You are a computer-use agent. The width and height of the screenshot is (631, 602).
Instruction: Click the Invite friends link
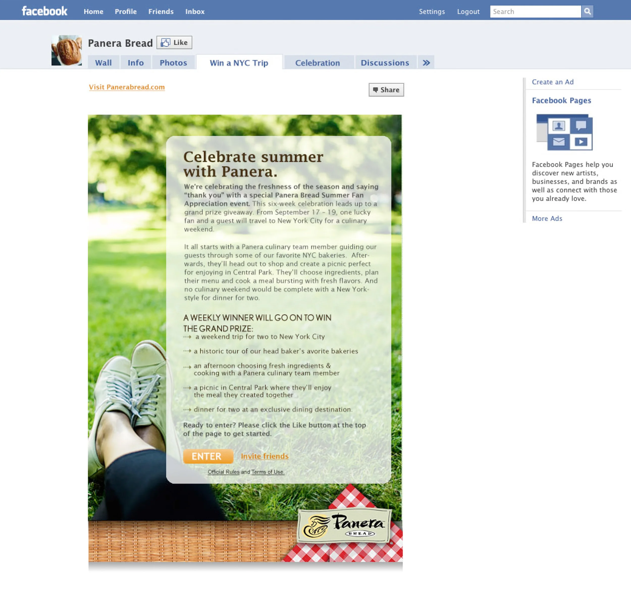(x=265, y=456)
